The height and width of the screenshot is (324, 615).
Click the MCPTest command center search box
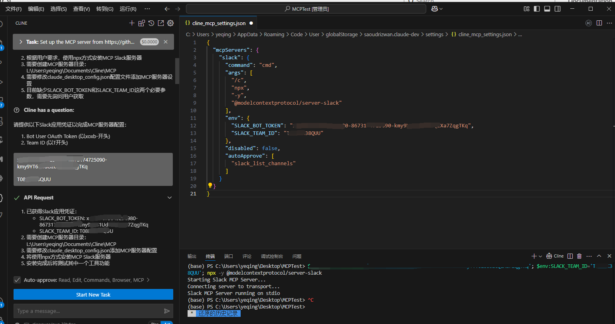pyautogui.click(x=306, y=9)
